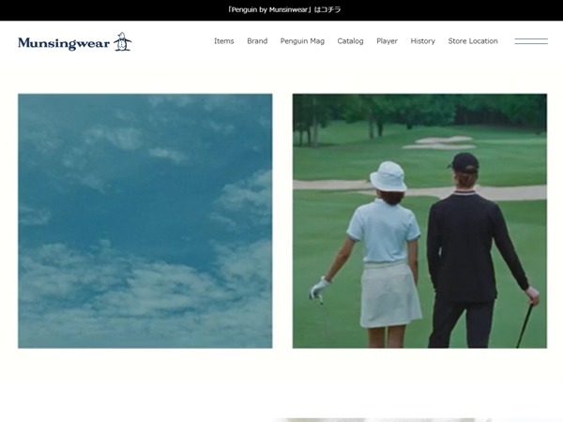
Task: Click the Munsingwear wordmark in the header
Action: (64, 42)
